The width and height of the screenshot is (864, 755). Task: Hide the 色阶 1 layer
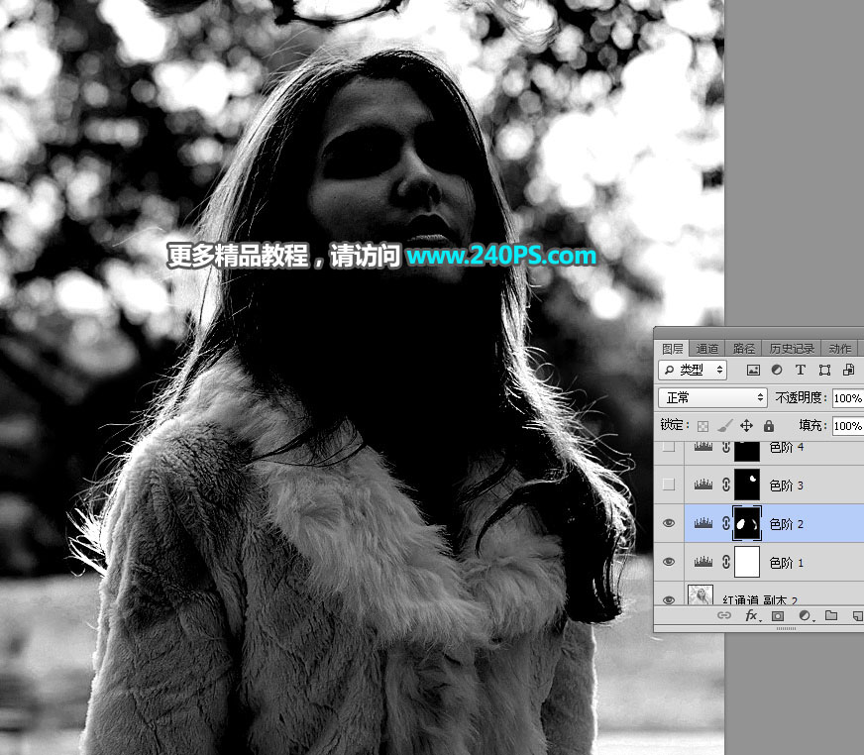pos(669,562)
